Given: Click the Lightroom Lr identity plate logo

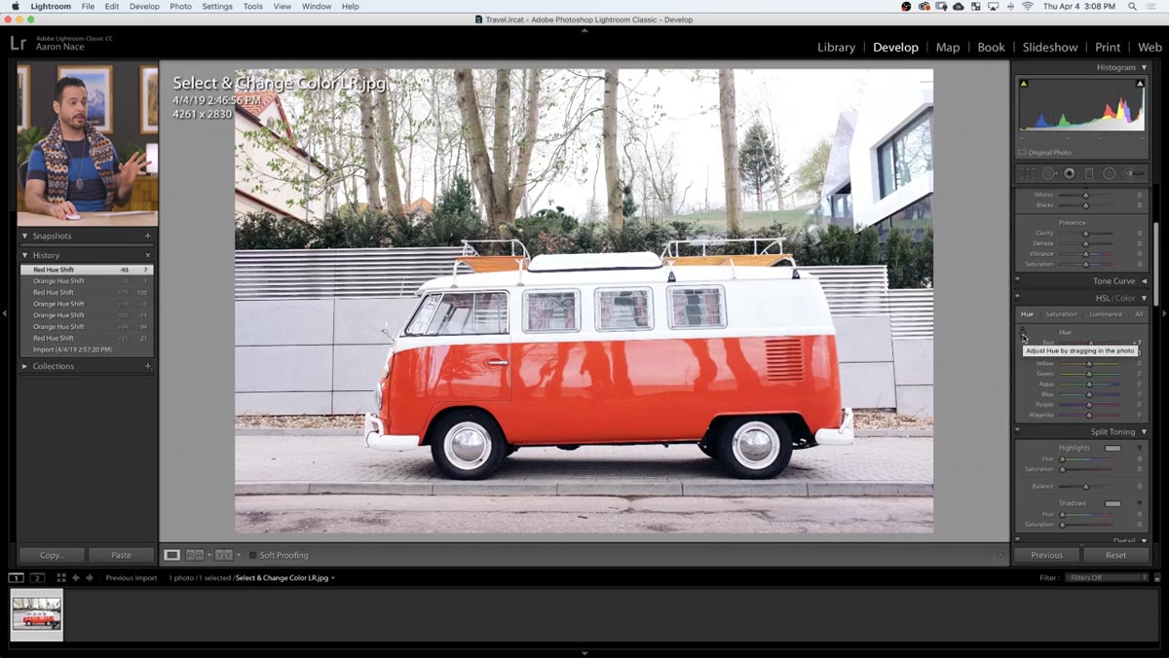Looking at the screenshot, I should (x=18, y=43).
